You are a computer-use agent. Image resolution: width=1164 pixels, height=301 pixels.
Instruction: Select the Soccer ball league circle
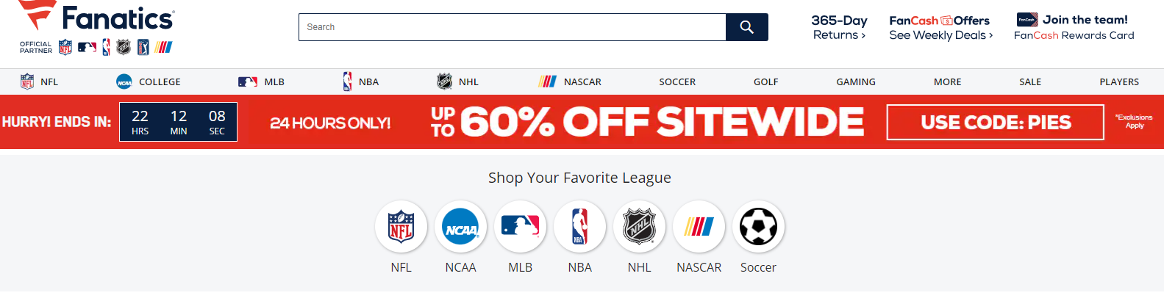(759, 227)
